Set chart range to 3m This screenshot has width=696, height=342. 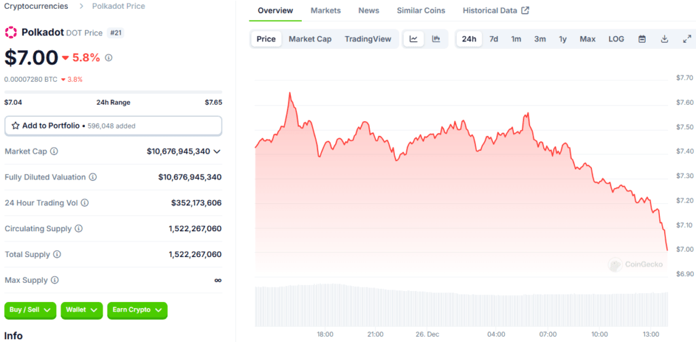tap(540, 39)
